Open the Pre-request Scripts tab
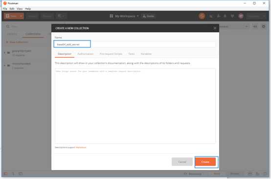This screenshot has height=179, width=271. [111, 54]
